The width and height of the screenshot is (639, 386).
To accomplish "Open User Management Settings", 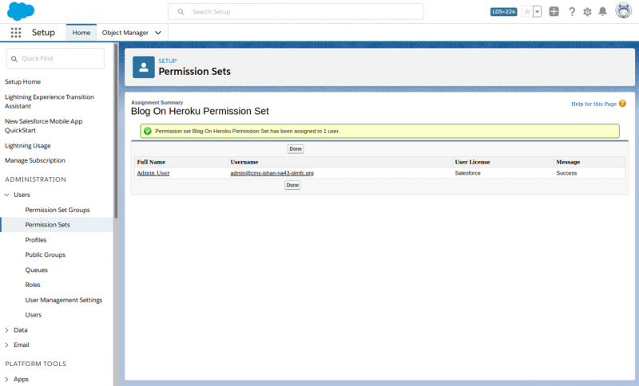I will point(64,300).
